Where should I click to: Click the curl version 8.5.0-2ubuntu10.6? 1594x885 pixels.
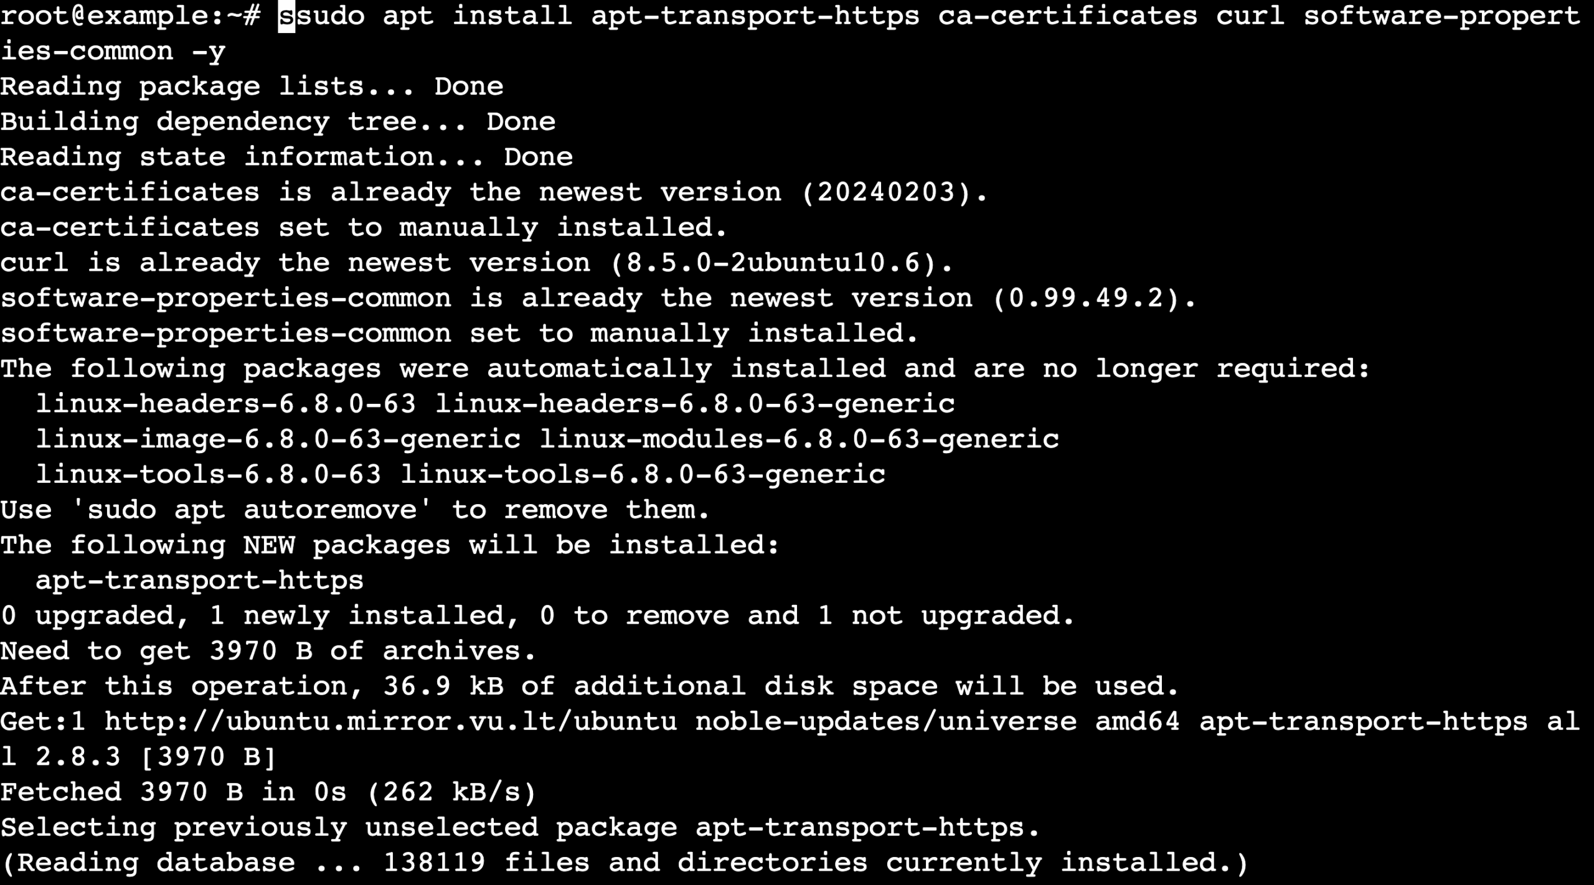781,263
